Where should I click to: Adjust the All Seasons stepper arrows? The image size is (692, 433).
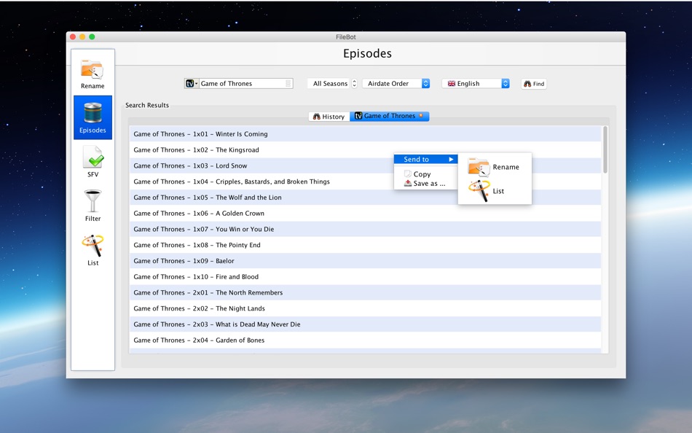(354, 84)
